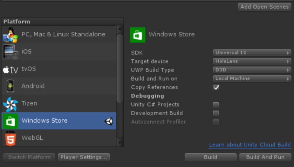Click the large Windows Store header icon

[x=138, y=35]
